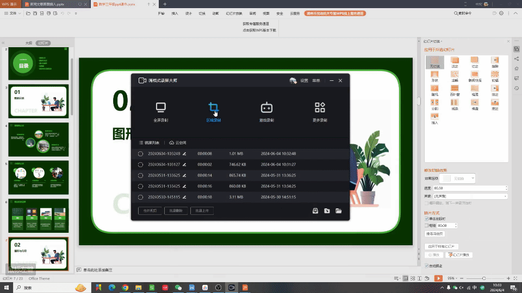The height and width of the screenshot is (293, 522).
Task: Open the WPS '文件' file menu dropdown
Action: (x=13, y=13)
